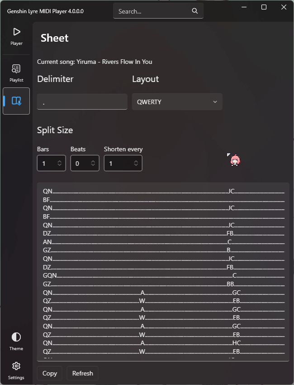Open the Playlist panel
Screen dimensions: 294x385
(16, 72)
